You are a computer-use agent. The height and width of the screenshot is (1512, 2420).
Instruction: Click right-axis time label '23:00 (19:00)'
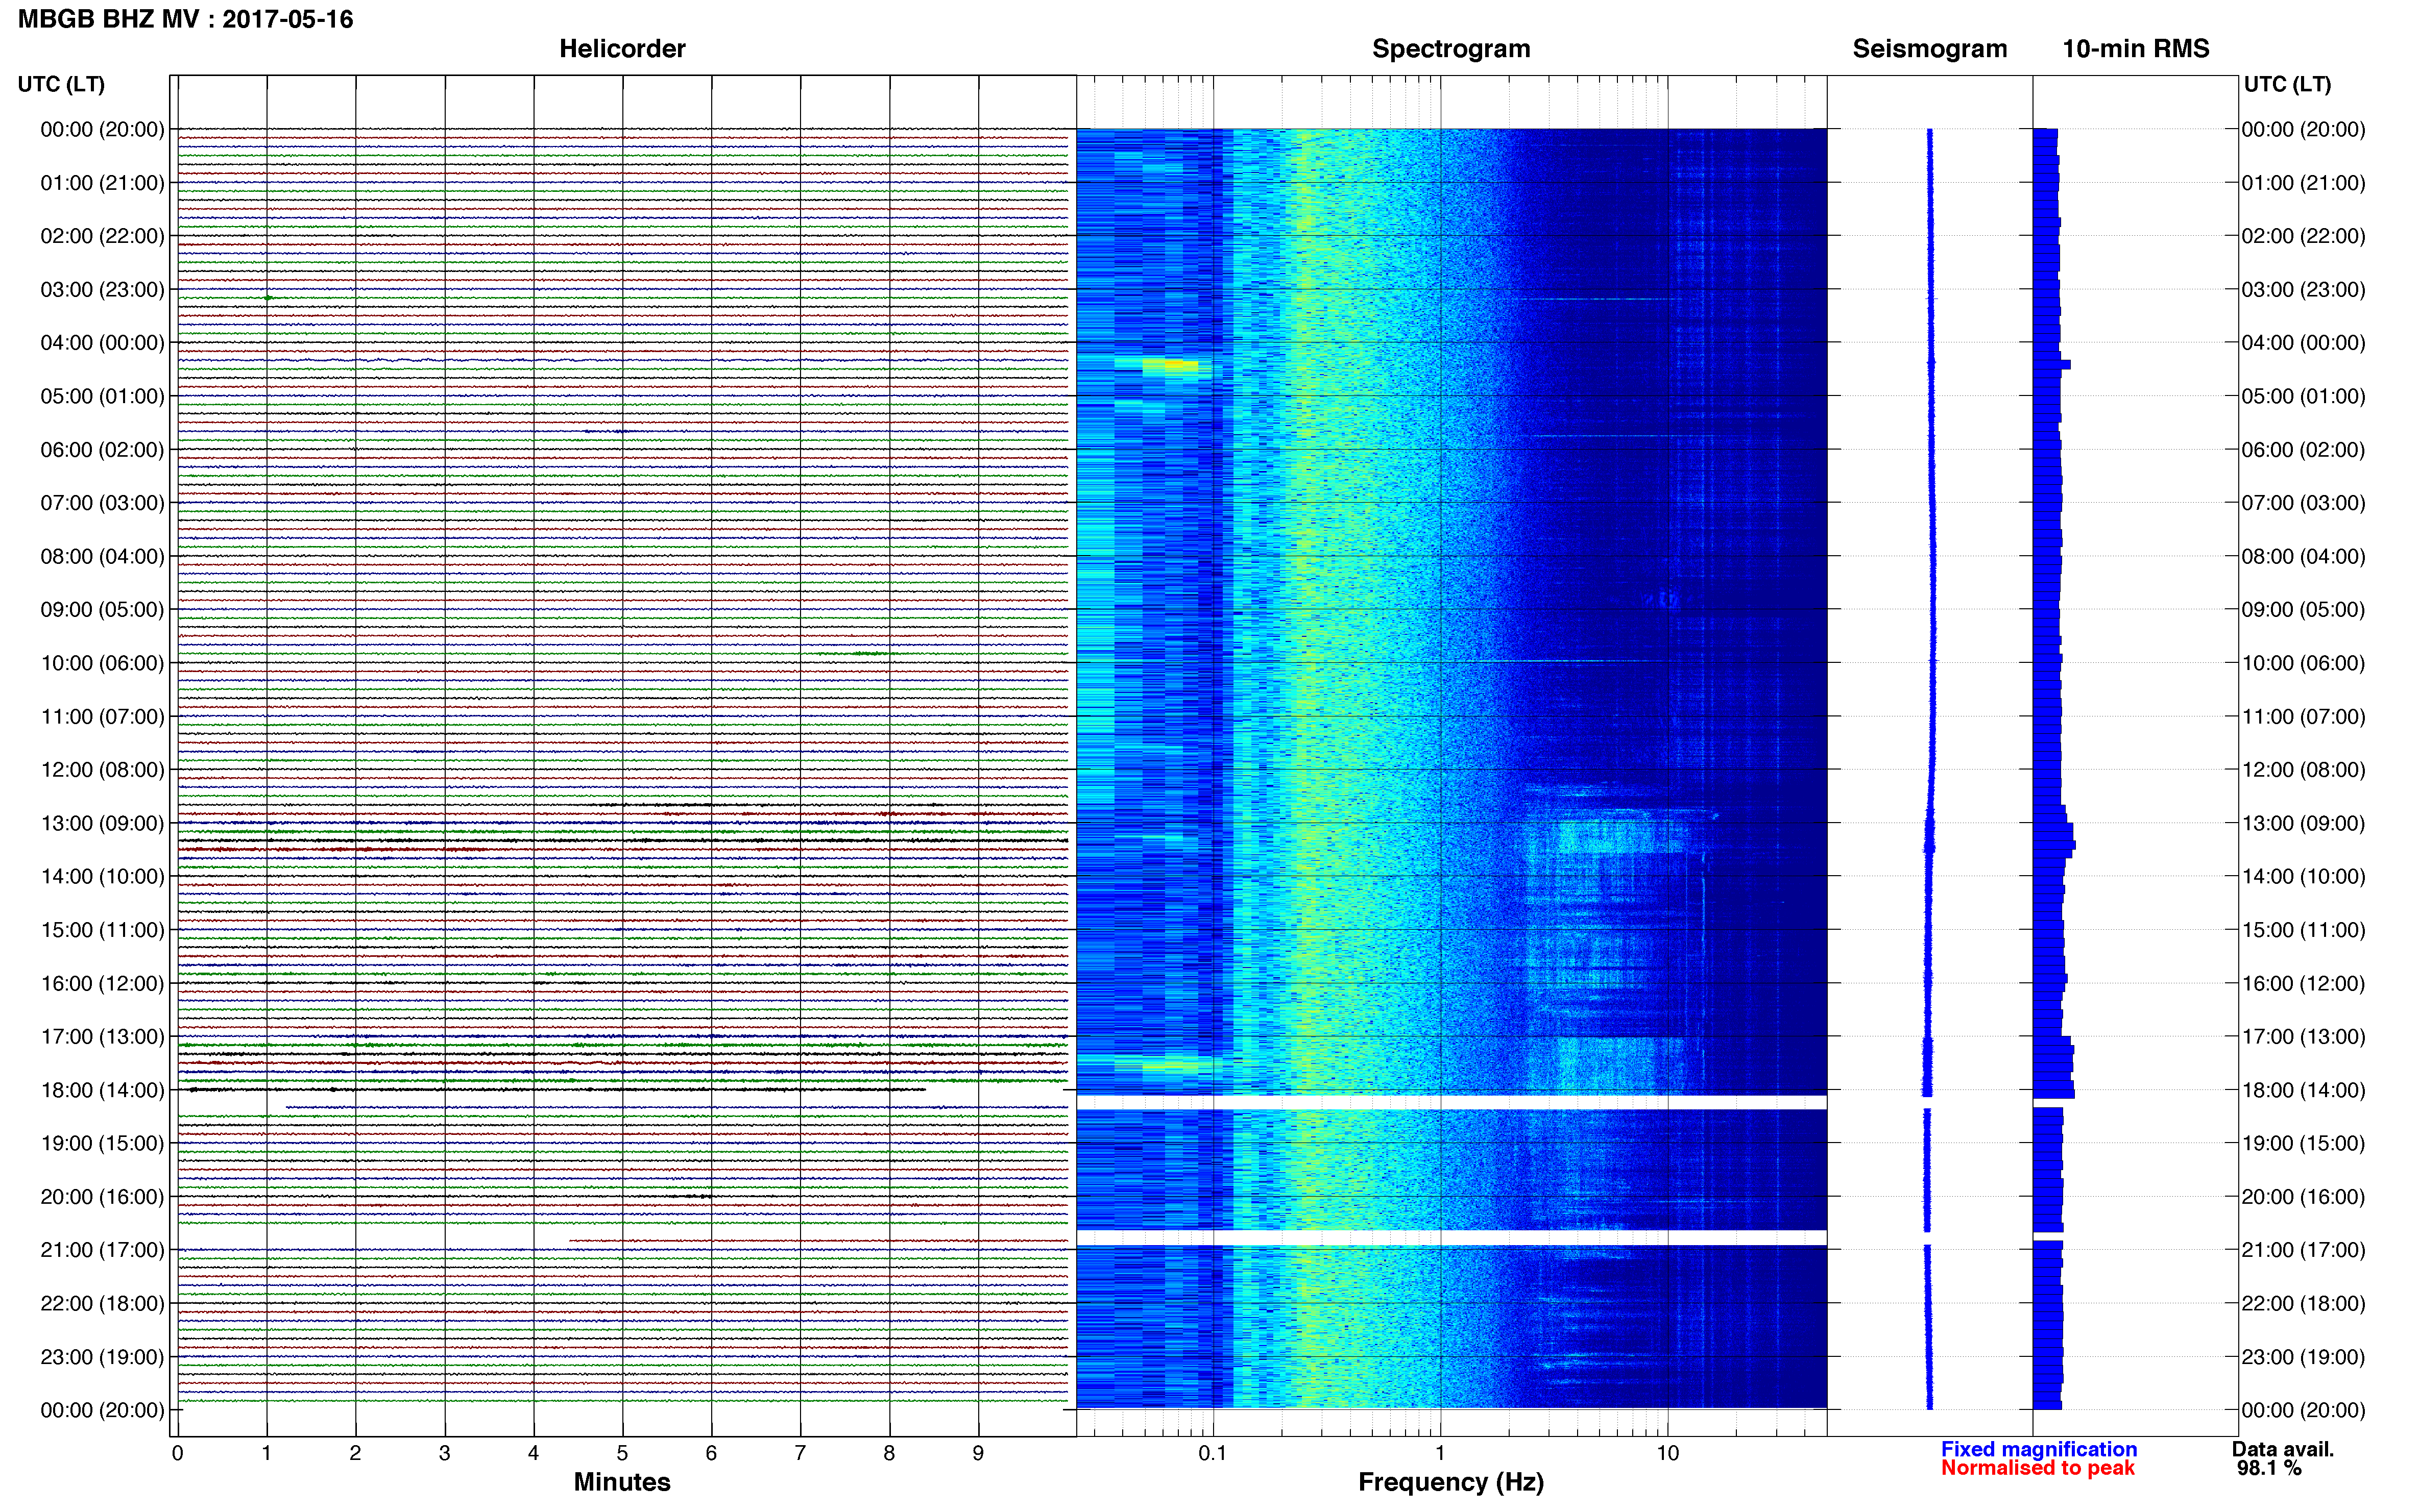pyautogui.click(x=2303, y=1357)
